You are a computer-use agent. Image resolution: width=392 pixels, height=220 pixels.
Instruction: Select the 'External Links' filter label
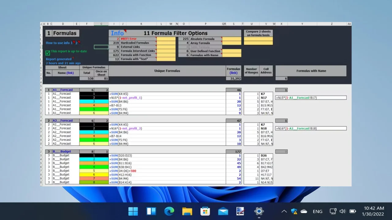138,47
